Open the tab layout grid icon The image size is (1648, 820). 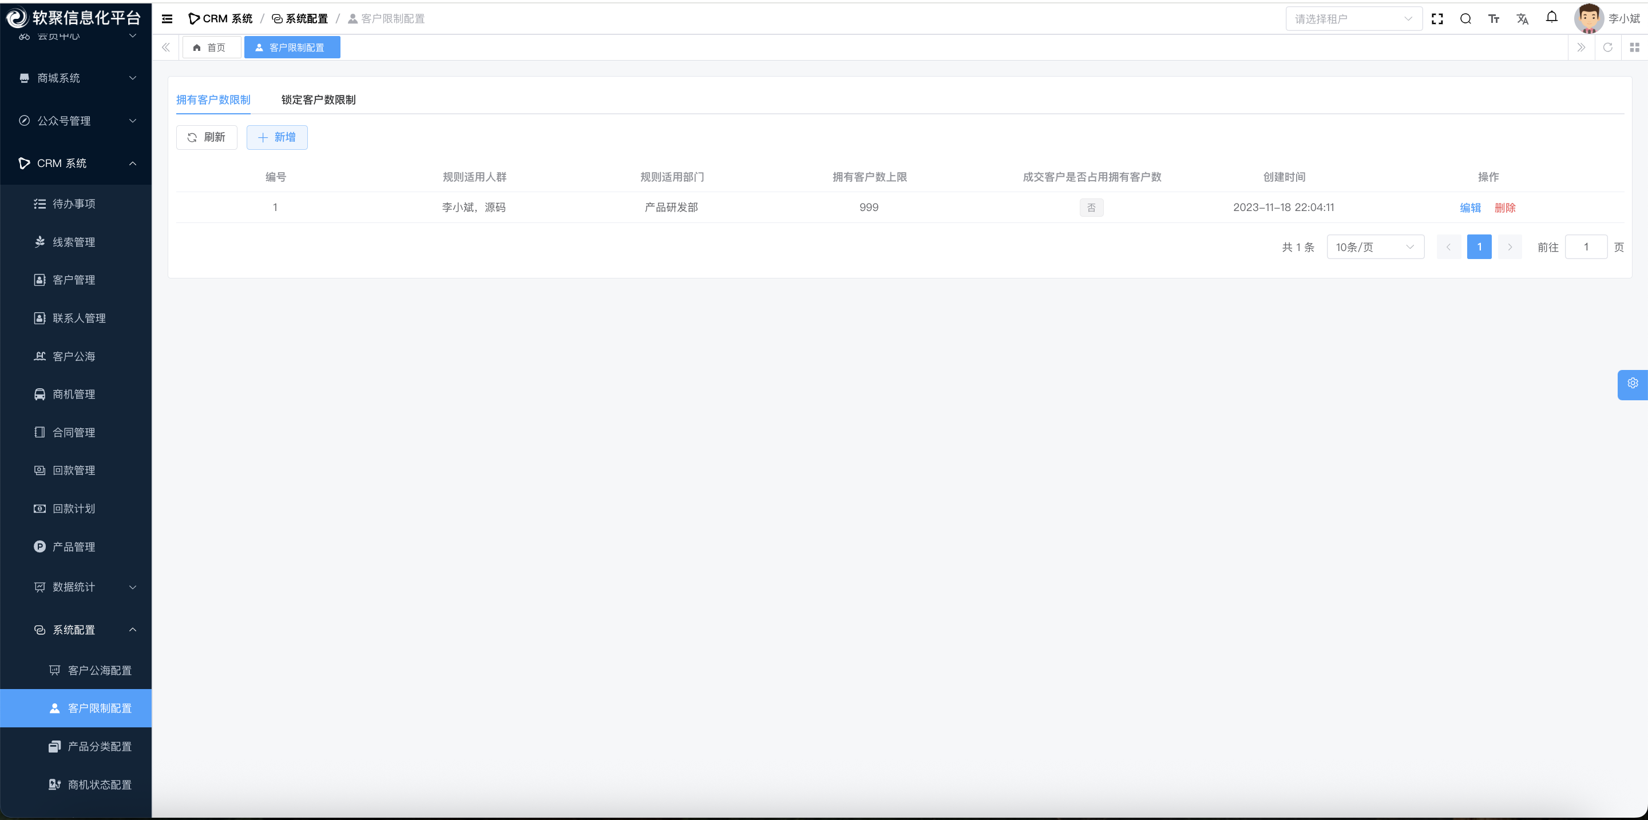pyautogui.click(x=1635, y=47)
